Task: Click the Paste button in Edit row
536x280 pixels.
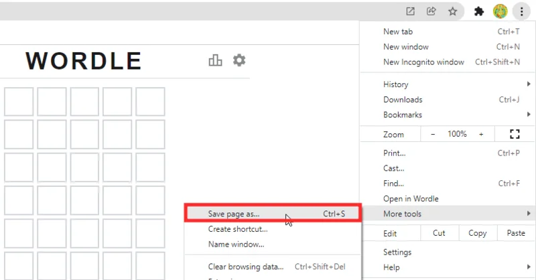Action: click(x=516, y=233)
